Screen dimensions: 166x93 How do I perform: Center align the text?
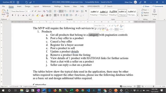pyautogui.click(x=58, y=15)
